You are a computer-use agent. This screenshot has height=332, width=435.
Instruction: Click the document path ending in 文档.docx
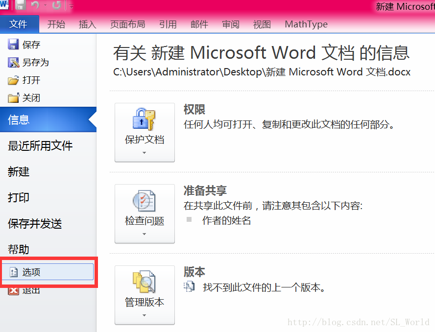coord(262,72)
